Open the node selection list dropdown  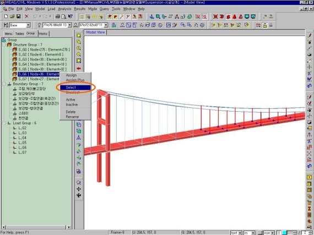[70, 25]
